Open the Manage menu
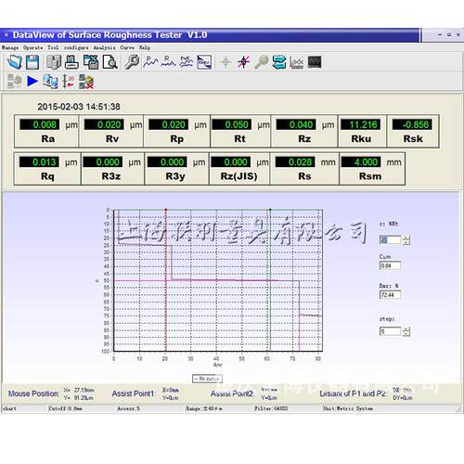This screenshot has width=464, height=464. coord(10,47)
